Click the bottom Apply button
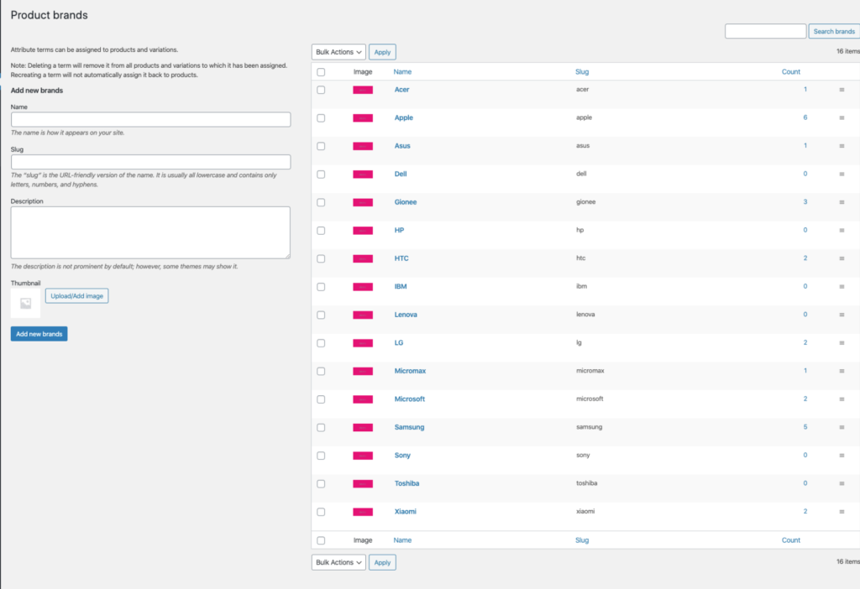The width and height of the screenshot is (860, 589). [382, 562]
